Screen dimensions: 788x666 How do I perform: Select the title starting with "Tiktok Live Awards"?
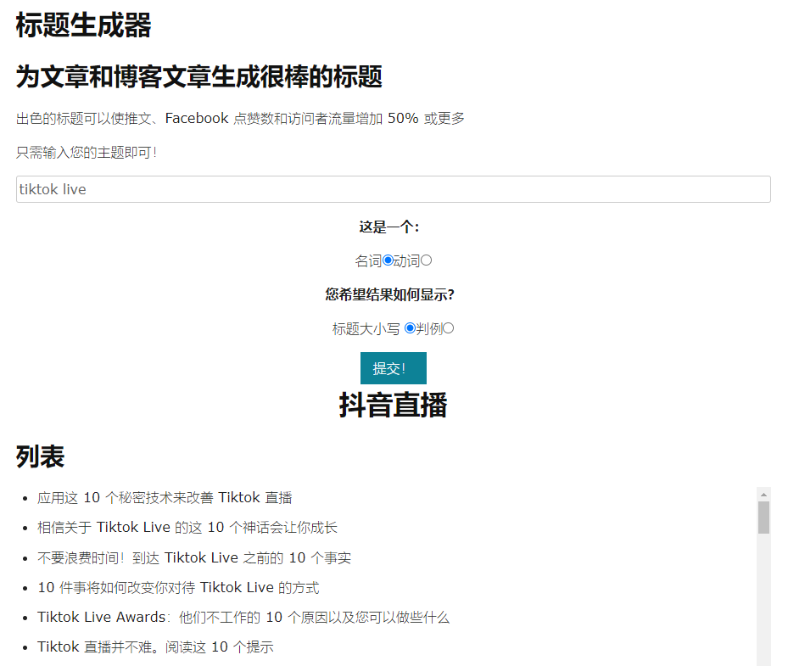coord(243,617)
